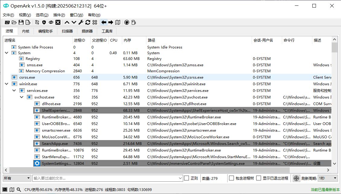
Task: Check the 显示已退出进程 checkbox
Action: click(x=259, y=178)
